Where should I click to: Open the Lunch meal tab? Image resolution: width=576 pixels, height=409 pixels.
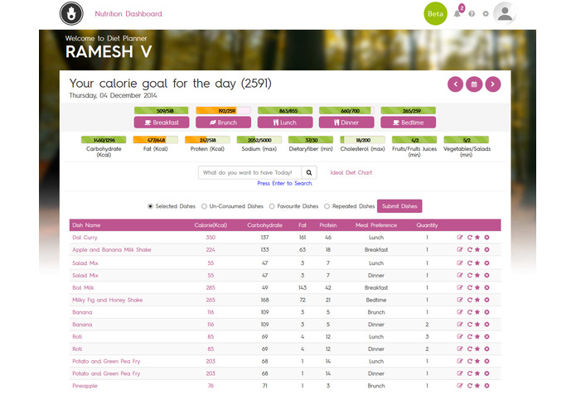(x=285, y=123)
